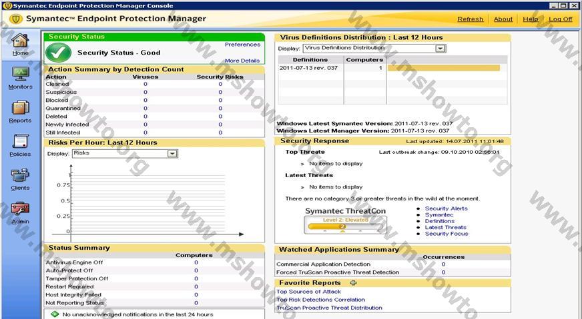Click the Log Off link
This screenshot has width=582, height=319.
561,19
